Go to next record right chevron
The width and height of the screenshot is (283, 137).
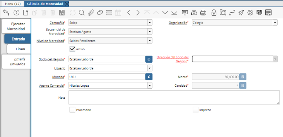[x=138, y=12]
